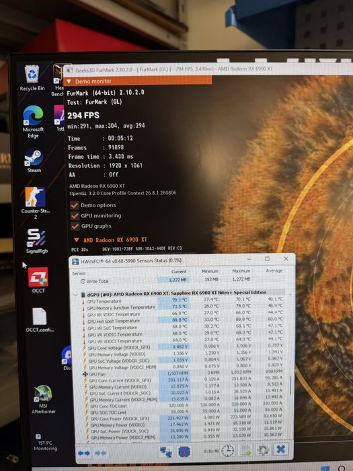Toggle the Demo options checkbox
353x471 pixels.
coord(75,205)
